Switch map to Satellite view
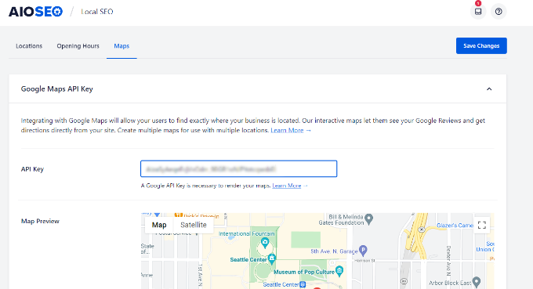This screenshot has height=289, width=533. [x=194, y=225]
